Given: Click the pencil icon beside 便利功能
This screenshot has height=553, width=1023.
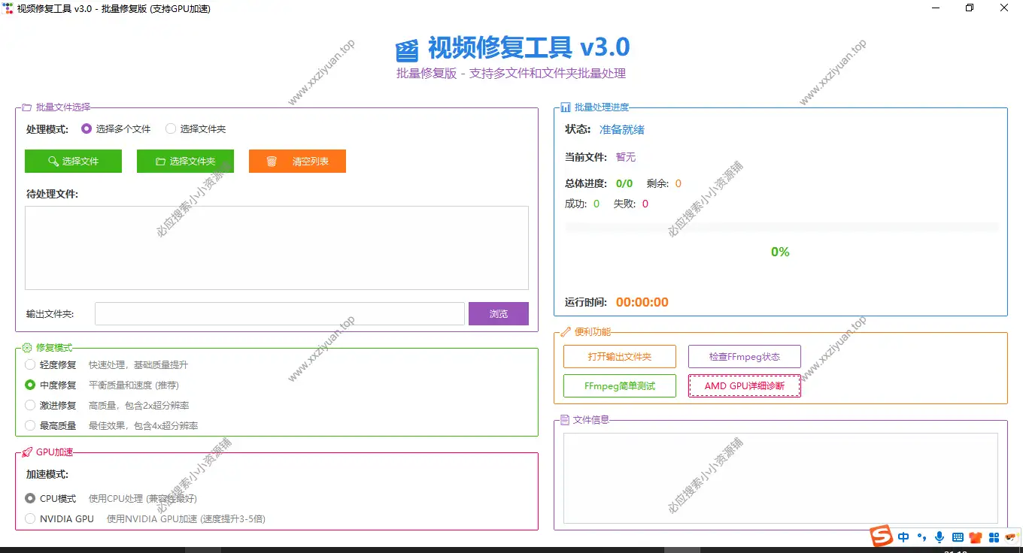Looking at the screenshot, I should [564, 331].
